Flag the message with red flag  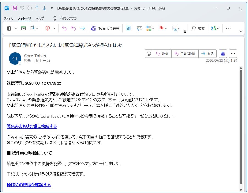[x=161, y=29]
